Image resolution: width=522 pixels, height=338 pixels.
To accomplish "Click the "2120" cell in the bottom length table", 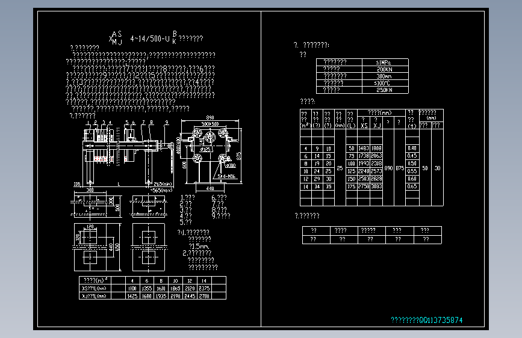I will pos(190,289).
